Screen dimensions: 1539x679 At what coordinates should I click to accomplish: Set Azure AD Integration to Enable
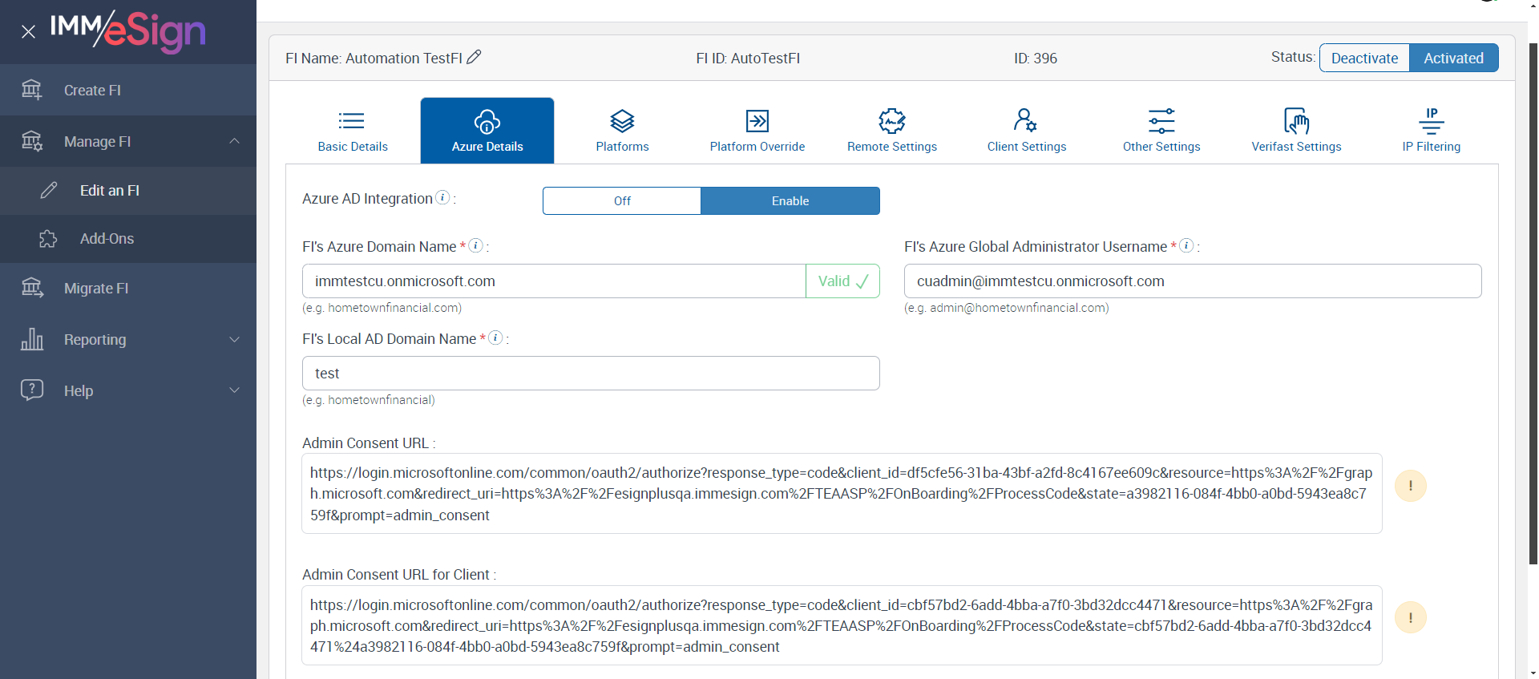pos(790,200)
